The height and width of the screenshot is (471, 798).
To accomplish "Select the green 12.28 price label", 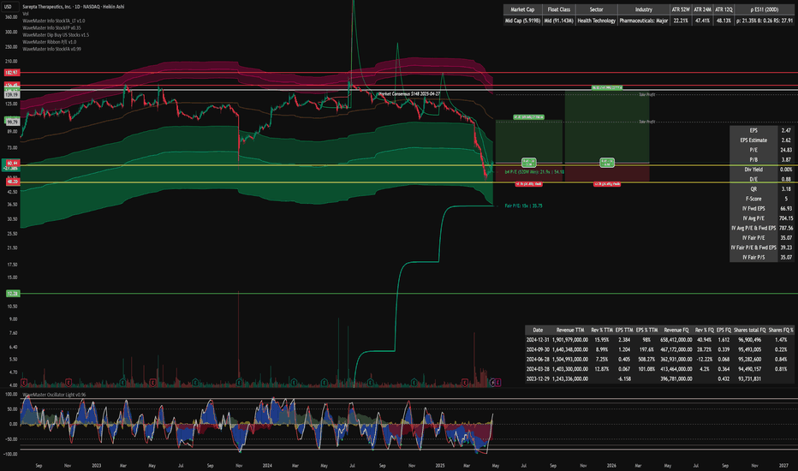I will tap(12, 294).
